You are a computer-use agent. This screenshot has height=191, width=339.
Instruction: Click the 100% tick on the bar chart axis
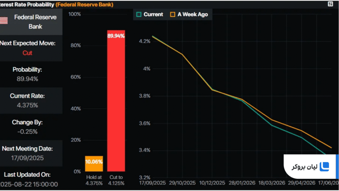click(x=74, y=14)
